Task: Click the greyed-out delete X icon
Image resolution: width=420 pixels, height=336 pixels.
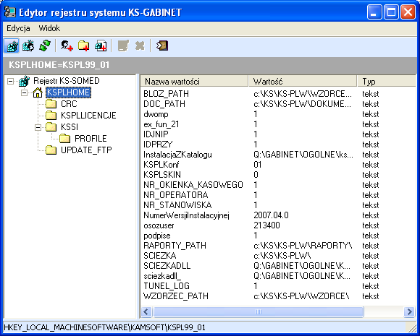Action: (140, 46)
